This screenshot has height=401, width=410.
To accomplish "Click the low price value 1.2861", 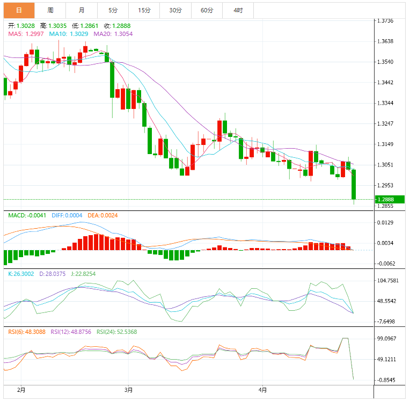I will 89,26.
